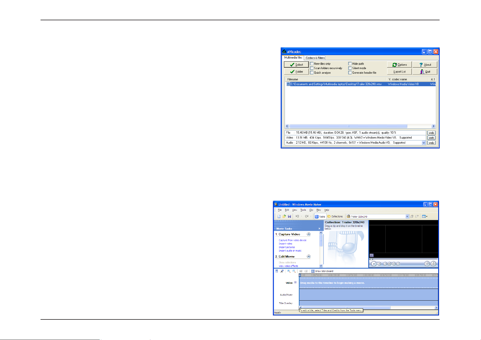Click New Collection Folder icon
The width and height of the screenshot is (481, 340).
point(417,216)
